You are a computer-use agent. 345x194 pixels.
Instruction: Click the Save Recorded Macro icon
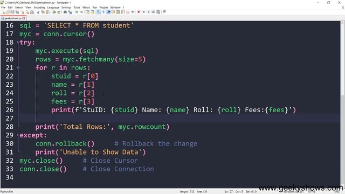(x=158, y=12)
